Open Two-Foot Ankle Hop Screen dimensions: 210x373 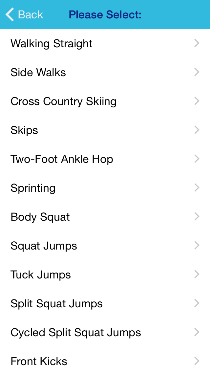(x=105, y=159)
